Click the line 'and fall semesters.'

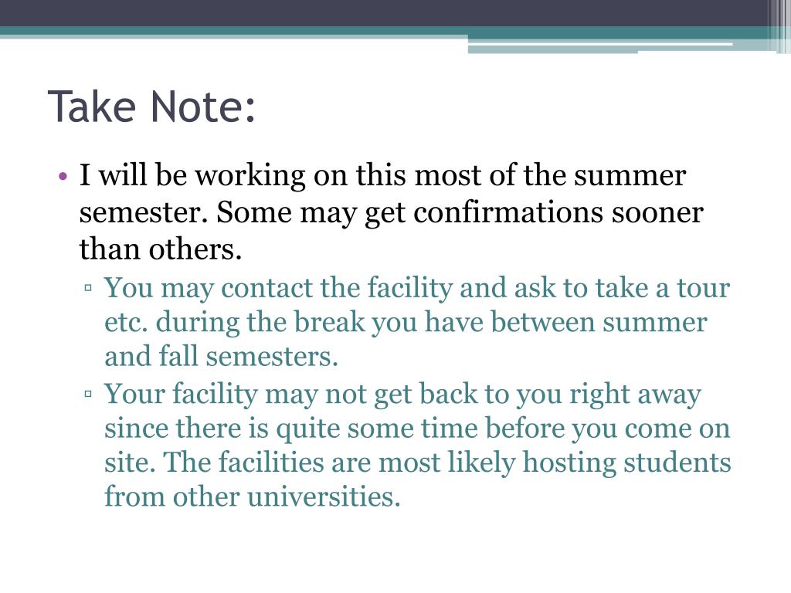(221, 356)
